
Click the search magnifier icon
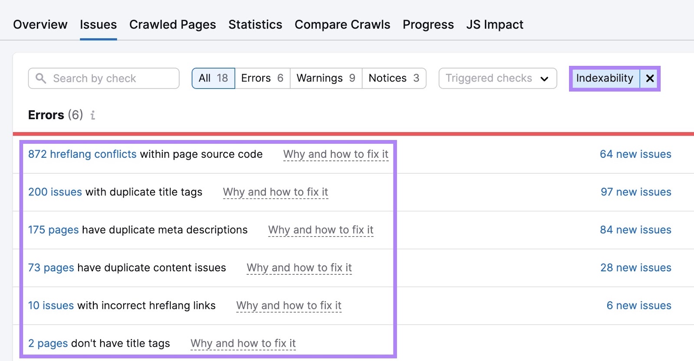point(41,78)
